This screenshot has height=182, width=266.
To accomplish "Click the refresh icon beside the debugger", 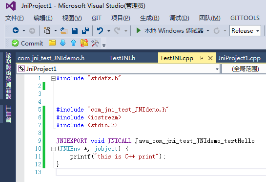I will (x=217, y=31).
